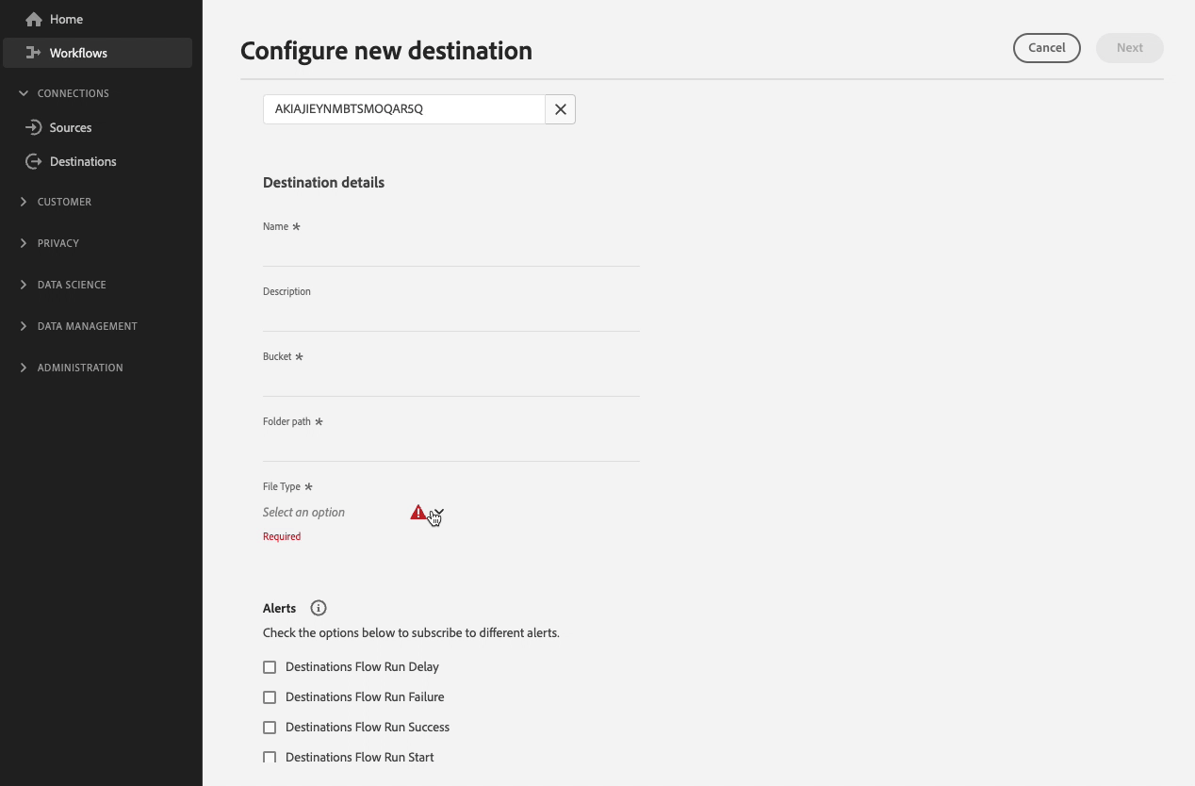Enable the Destinations Flow Run Delay alert
Screen dimensions: 1195x786
point(270,666)
